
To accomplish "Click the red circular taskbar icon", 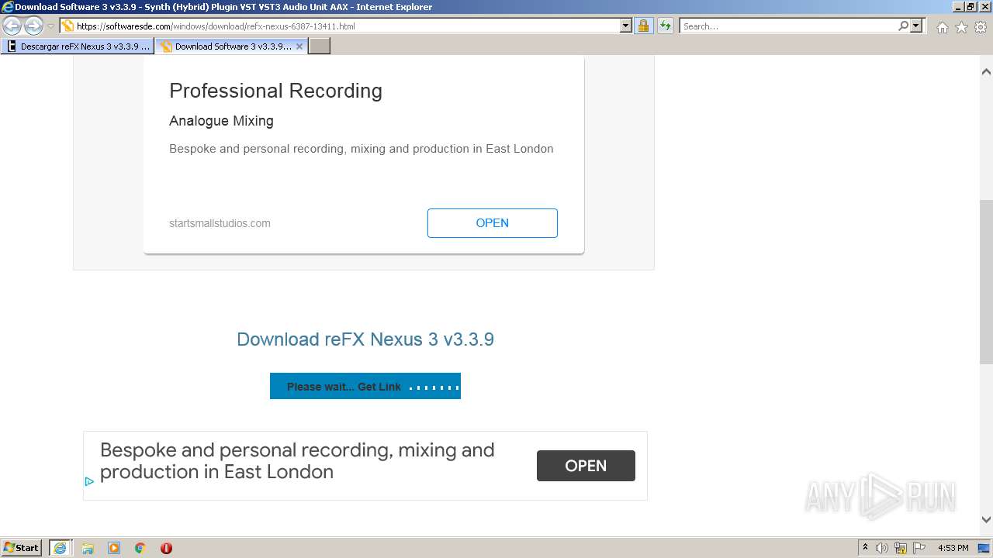I will point(166,548).
